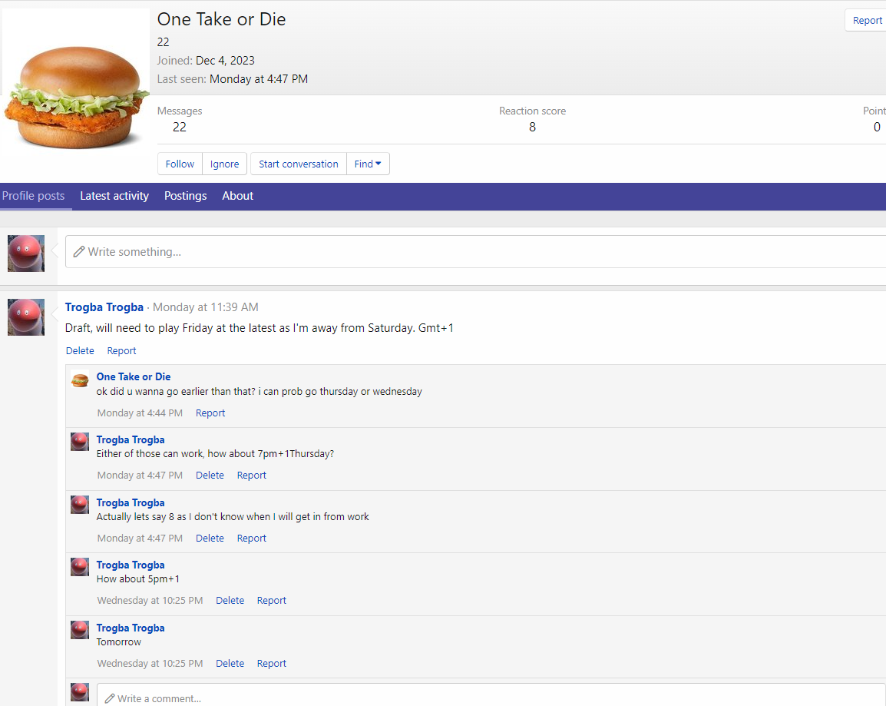This screenshot has height=706, width=886.
Task: Click avatar next to 'Actually lets say 8' comment
Action: coord(80,505)
